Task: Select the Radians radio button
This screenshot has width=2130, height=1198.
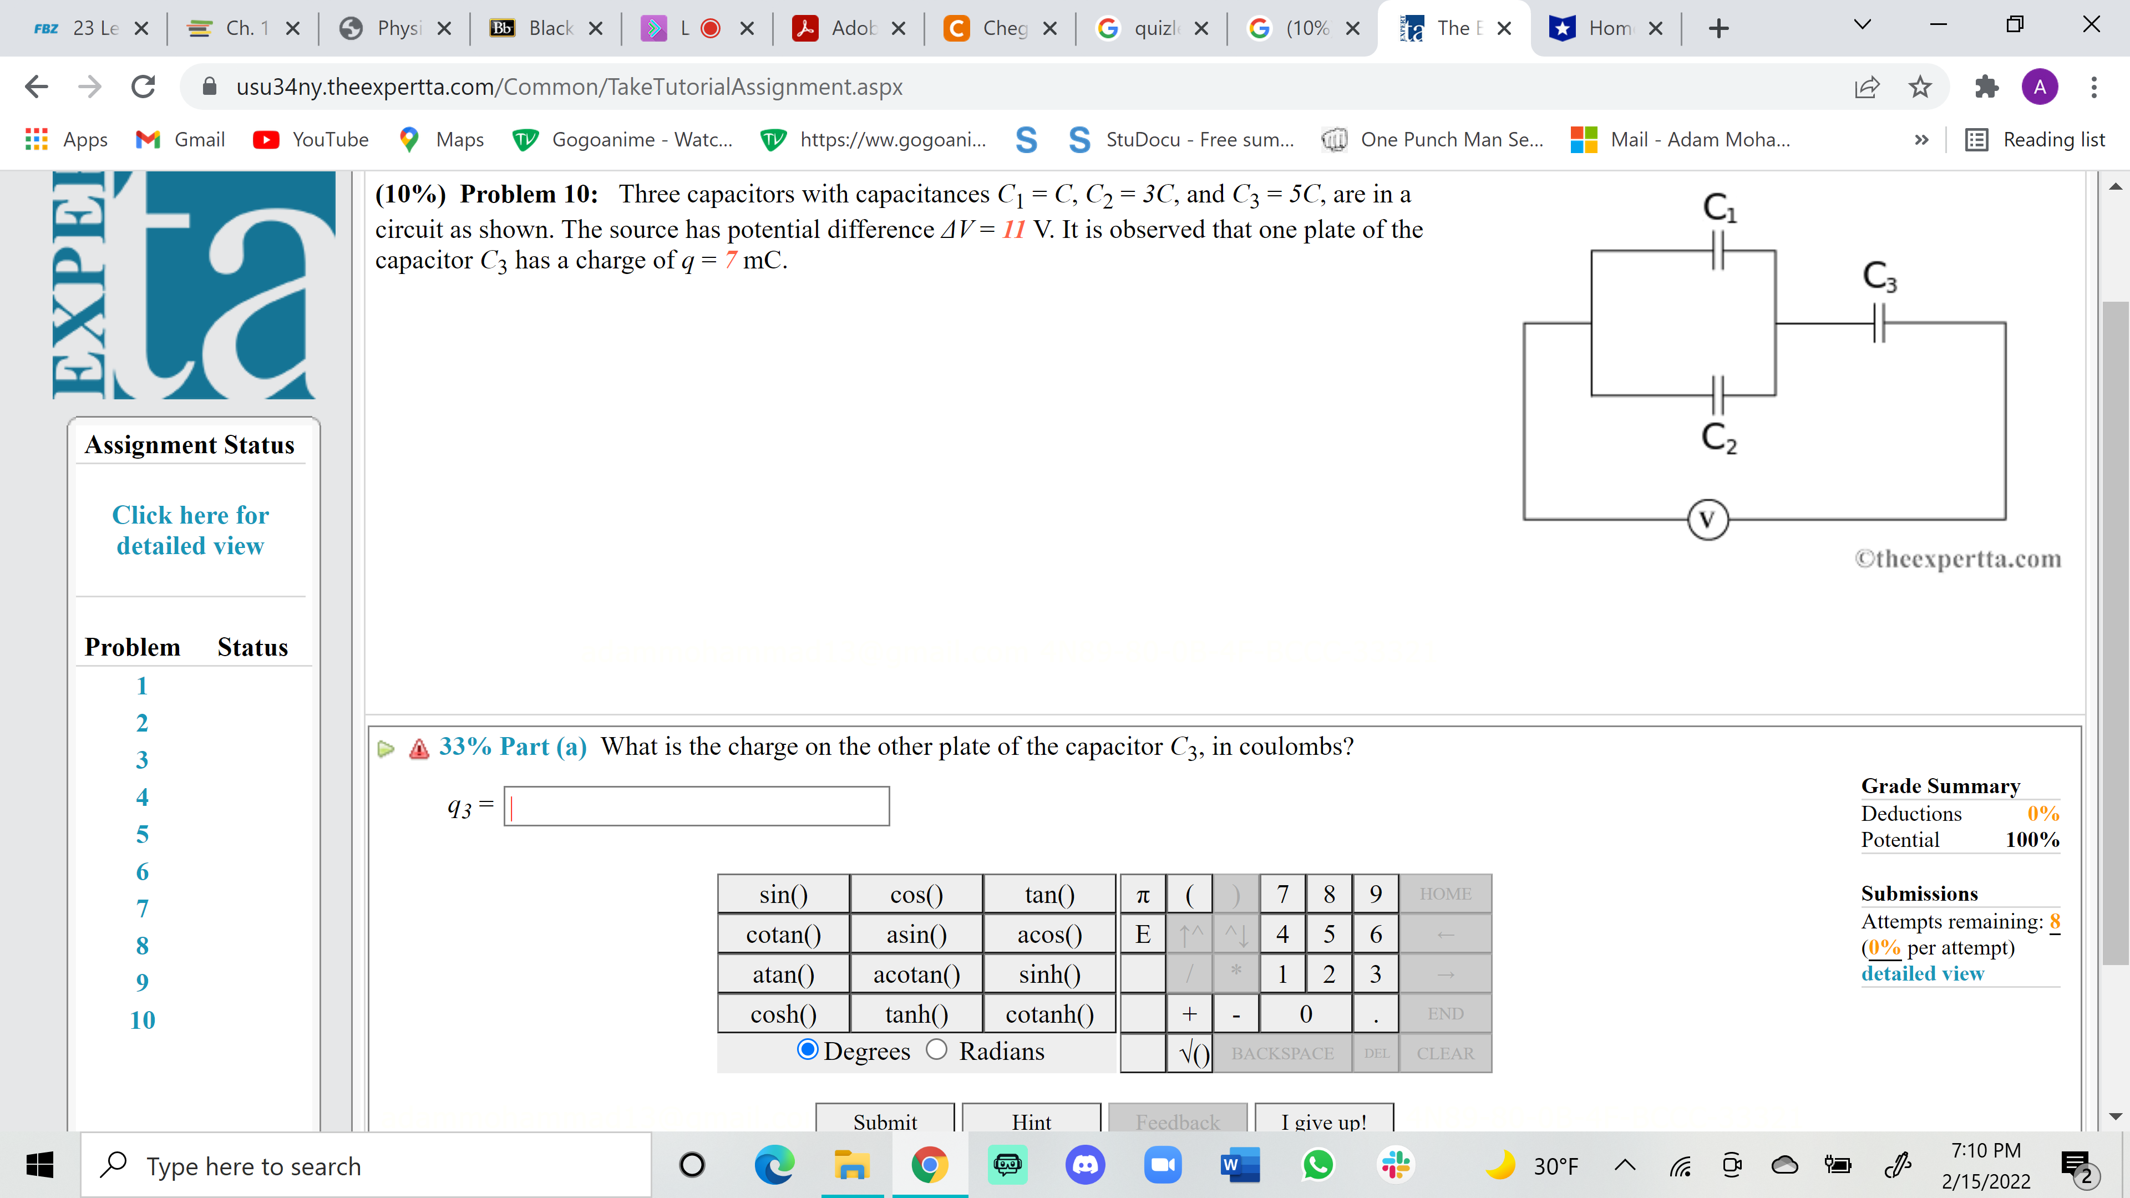Action: [937, 1050]
